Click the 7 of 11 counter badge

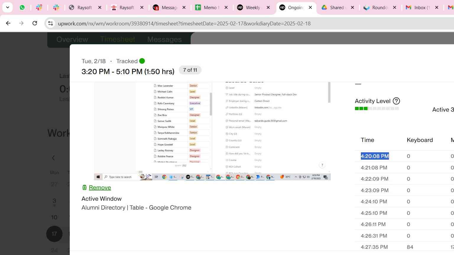point(190,70)
